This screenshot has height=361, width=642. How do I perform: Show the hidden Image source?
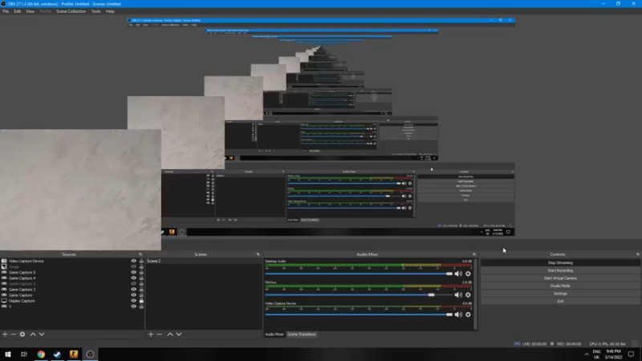coord(133,266)
